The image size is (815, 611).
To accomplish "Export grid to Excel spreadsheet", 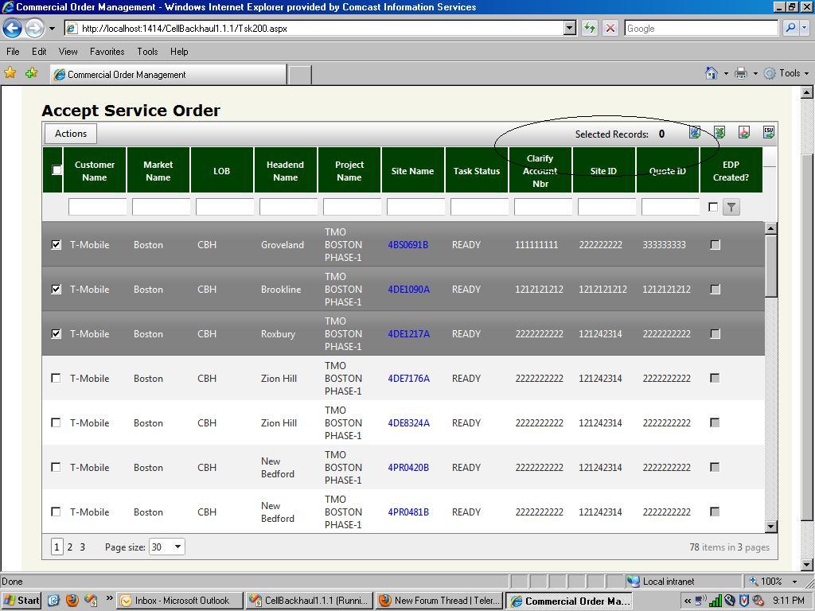I will 719,133.
